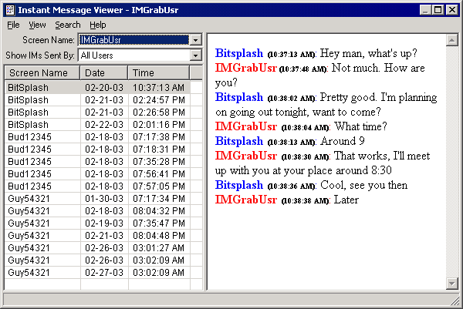Image resolution: width=463 pixels, height=309 pixels.
Task: Click the "What time?" message text
Action: click(x=360, y=126)
